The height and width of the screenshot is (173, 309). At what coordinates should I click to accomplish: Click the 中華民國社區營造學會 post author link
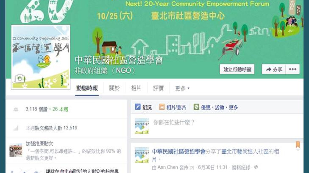pos(179,152)
